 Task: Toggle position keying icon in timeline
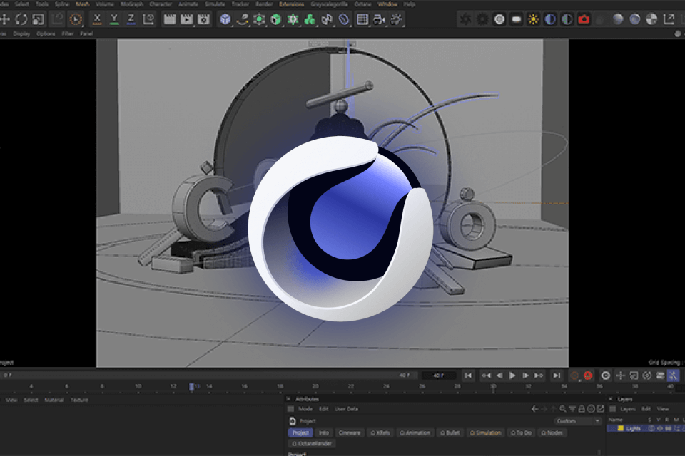(x=620, y=375)
